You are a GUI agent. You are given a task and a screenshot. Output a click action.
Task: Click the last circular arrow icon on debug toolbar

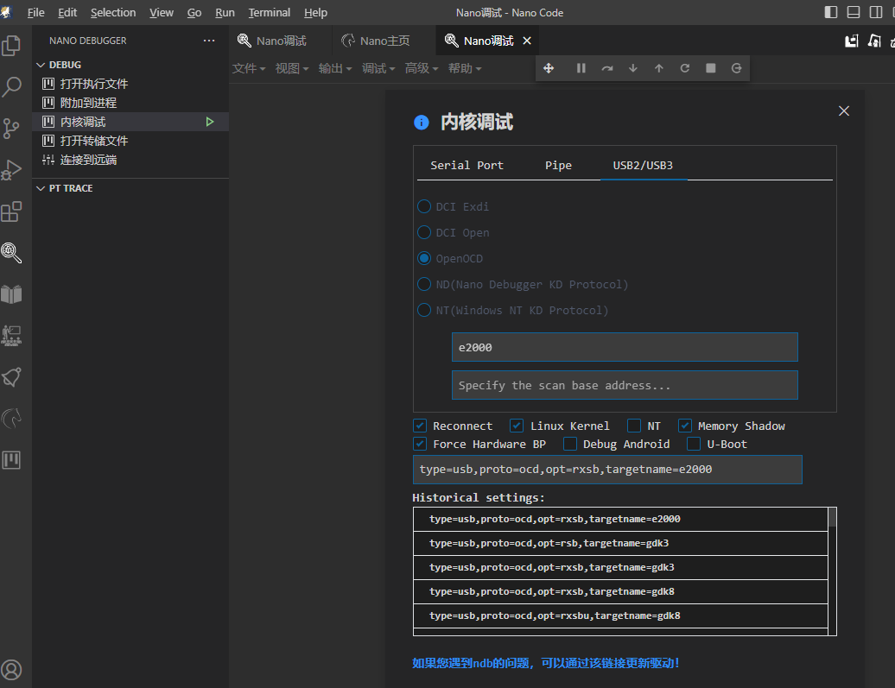tap(736, 68)
